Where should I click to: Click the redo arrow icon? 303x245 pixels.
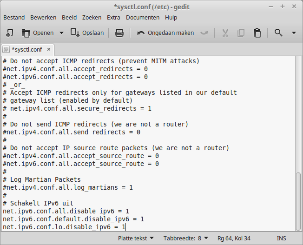click(x=204, y=33)
